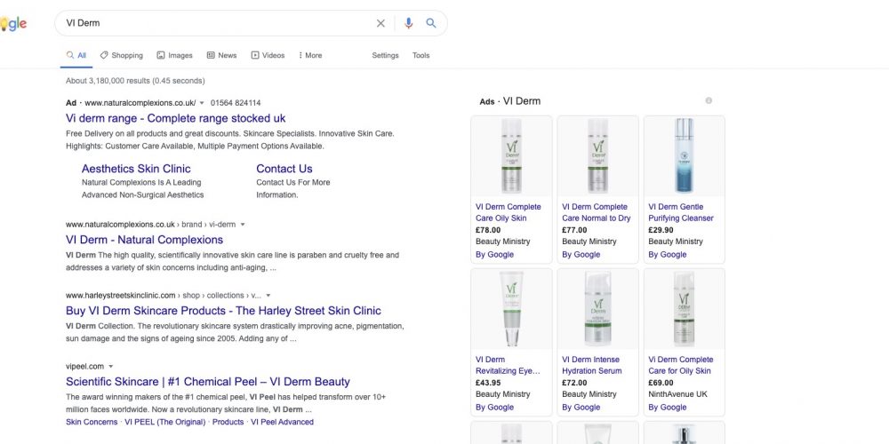Open the More search categories menu
Viewport: 889px width, 444px height.
(310, 55)
